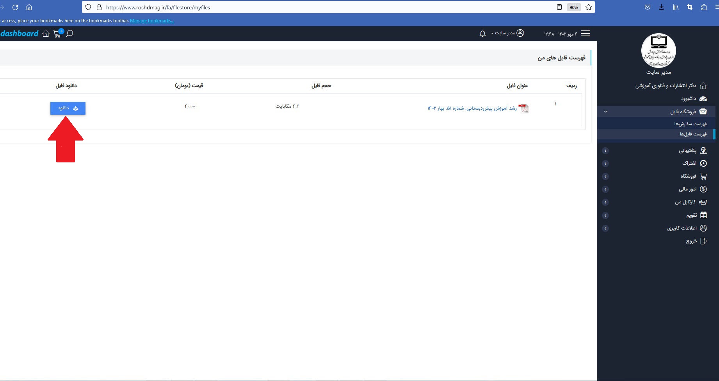Open Firefox downloads arrow icon
The width and height of the screenshot is (719, 381).
tap(661, 7)
